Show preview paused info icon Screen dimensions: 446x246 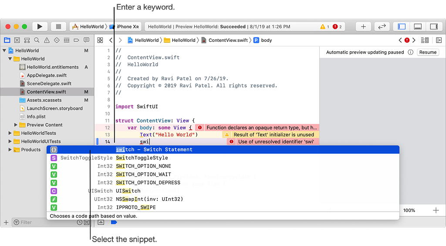(410, 52)
